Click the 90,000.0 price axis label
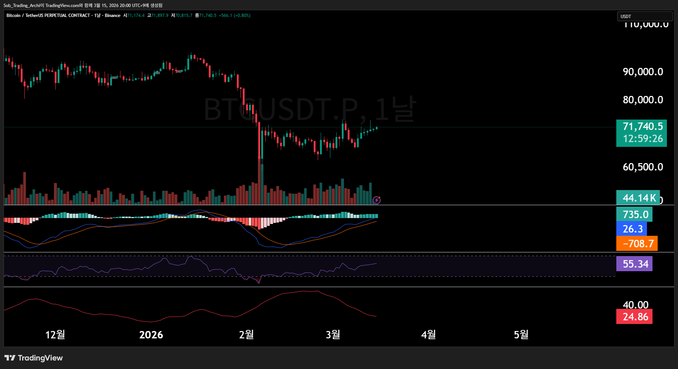Image resolution: width=678 pixels, height=369 pixels. coord(643,72)
